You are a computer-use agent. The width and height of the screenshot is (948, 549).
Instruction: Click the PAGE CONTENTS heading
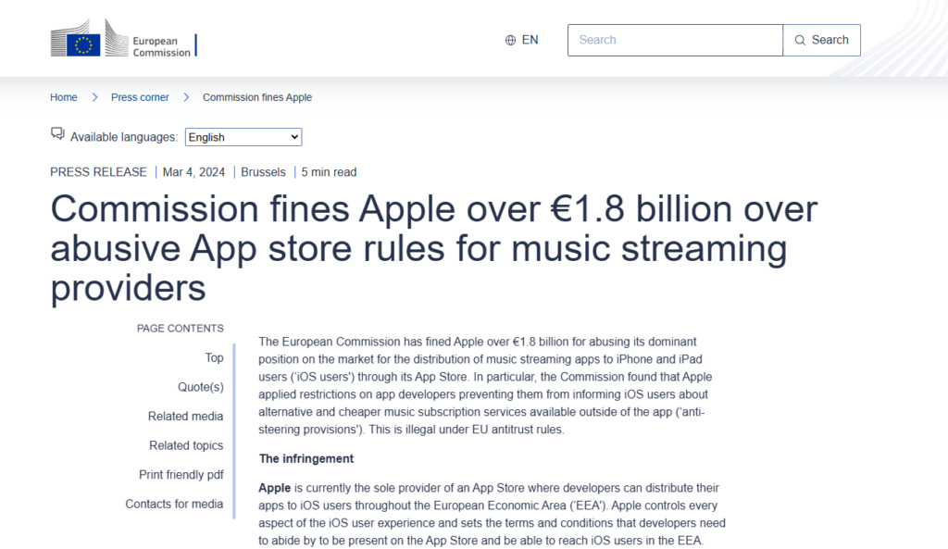coord(181,329)
